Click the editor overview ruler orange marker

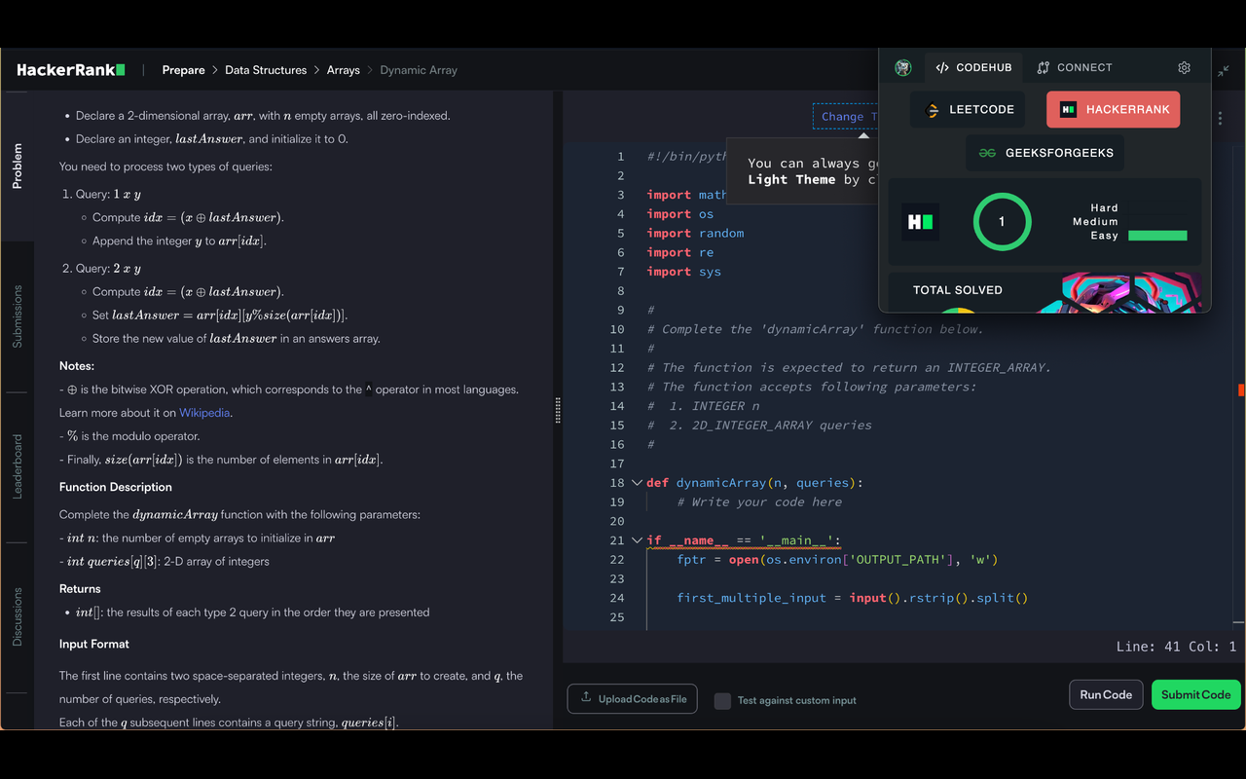1241,390
